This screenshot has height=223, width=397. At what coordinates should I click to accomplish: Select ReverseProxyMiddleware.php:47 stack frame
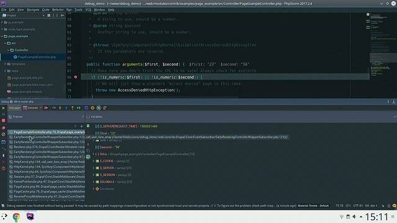point(47,196)
